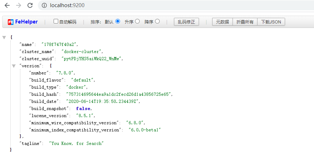Reload the page with refresh icon

pos(30,5)
